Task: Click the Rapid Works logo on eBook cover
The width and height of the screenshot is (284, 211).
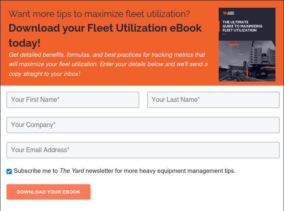Action: pyautogui.click(x=228, y=13)
